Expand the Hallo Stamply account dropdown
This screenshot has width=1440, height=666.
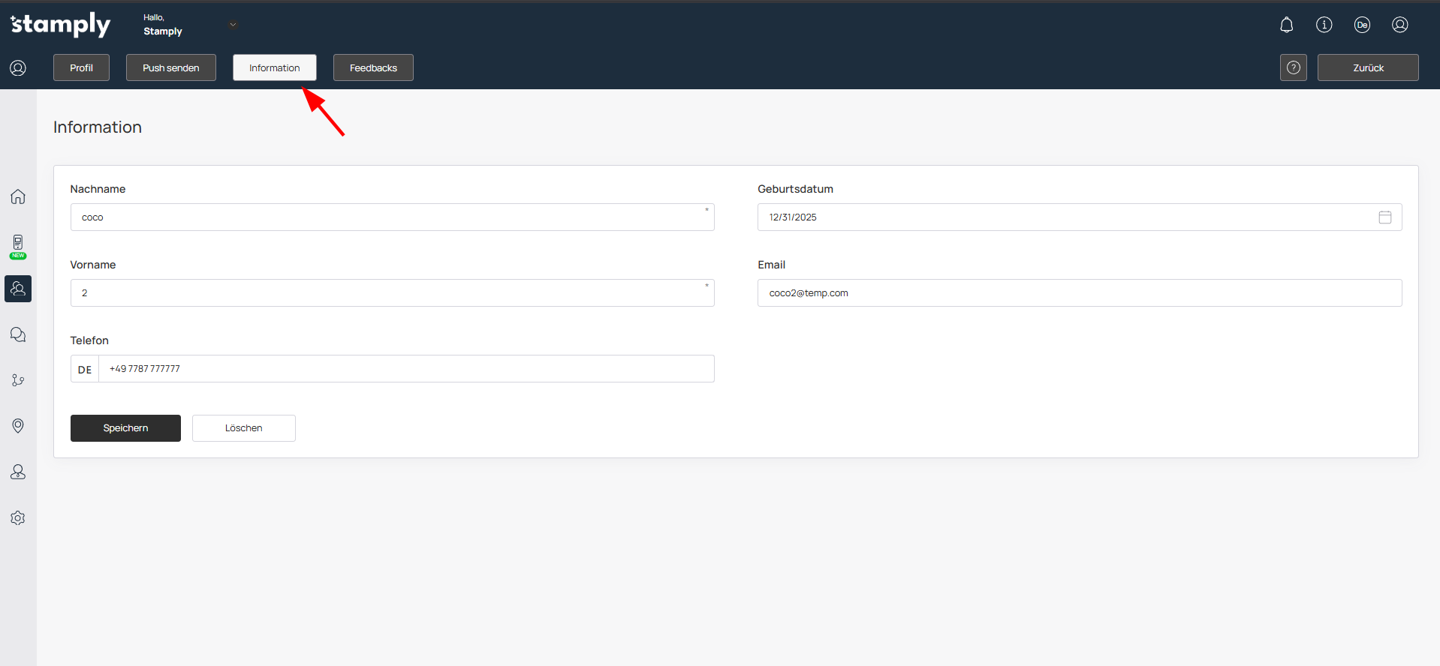pos(233,25)
